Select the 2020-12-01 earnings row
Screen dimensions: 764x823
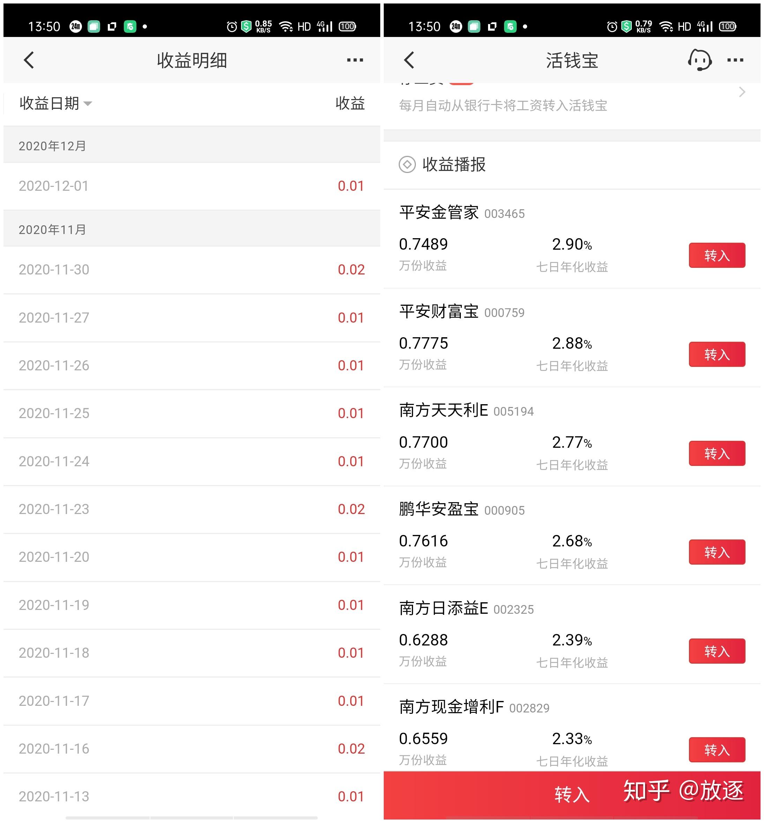192,186
